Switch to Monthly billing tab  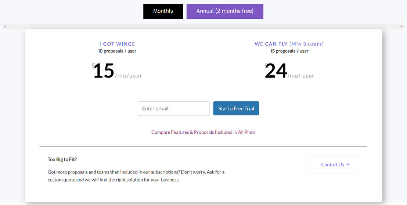(x=163, y=11)
